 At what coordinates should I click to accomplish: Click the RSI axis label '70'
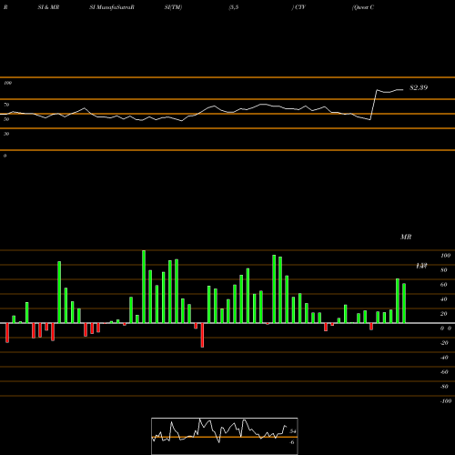coord(6,105)
